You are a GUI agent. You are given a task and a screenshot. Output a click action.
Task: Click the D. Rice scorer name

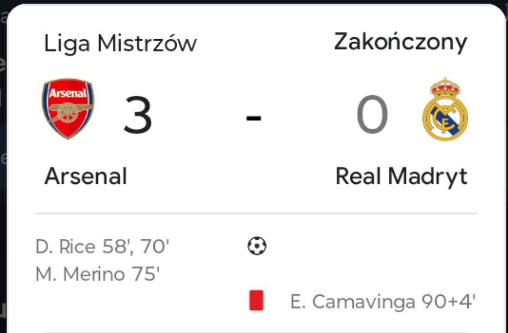[66, 247]
